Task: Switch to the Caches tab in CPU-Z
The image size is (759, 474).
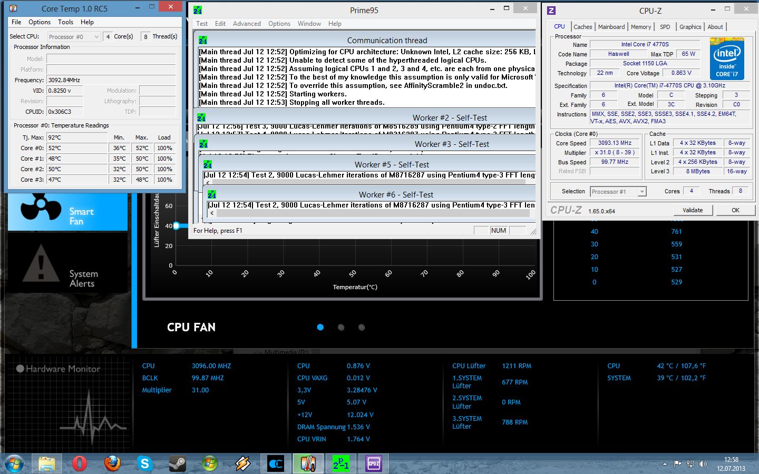Action: coord(583,27)
